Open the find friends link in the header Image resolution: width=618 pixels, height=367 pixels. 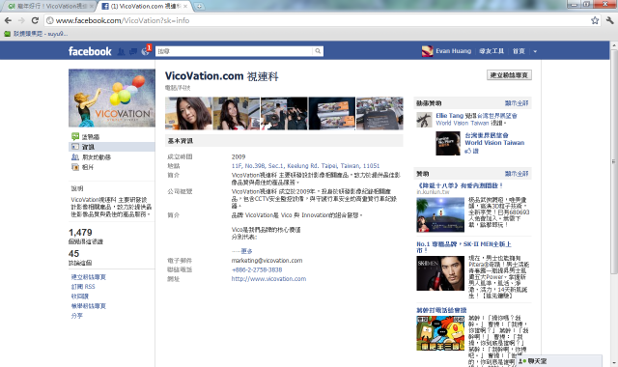[492, 51]
